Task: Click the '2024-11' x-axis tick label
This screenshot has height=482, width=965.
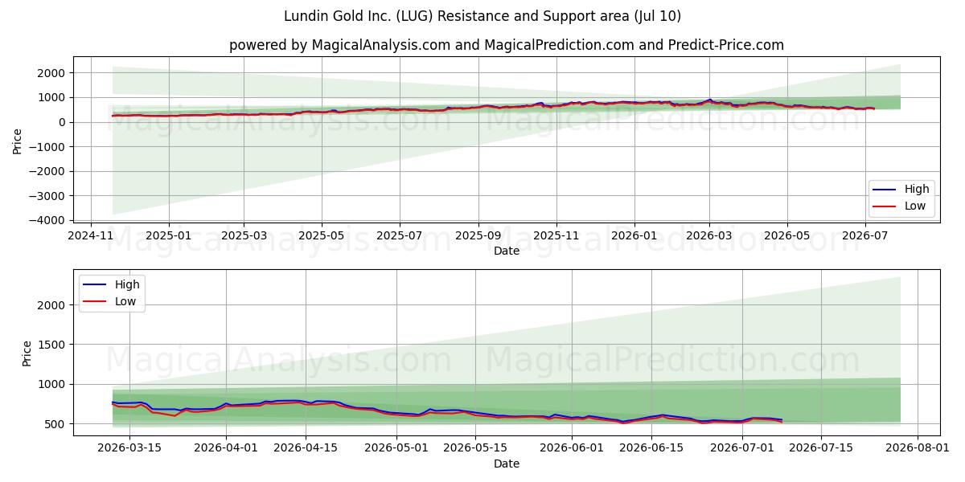Action: (x=90, y=235)
